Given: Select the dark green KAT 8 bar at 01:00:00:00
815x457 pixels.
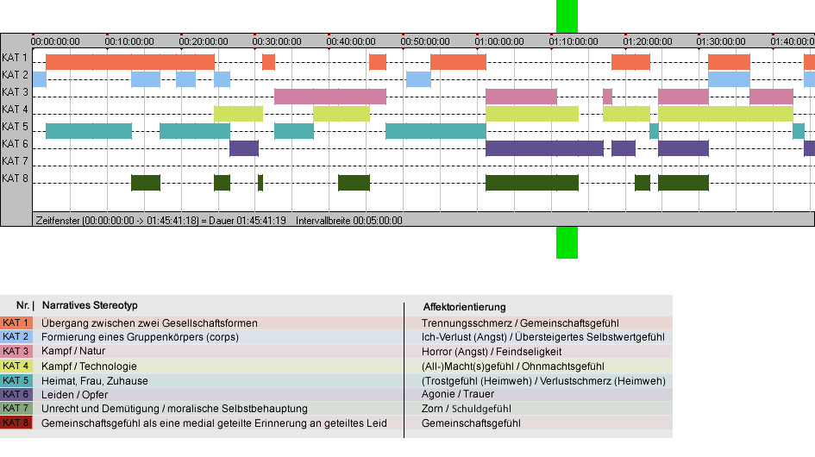Looking at the screenshot, I should (x=532, y=183).
